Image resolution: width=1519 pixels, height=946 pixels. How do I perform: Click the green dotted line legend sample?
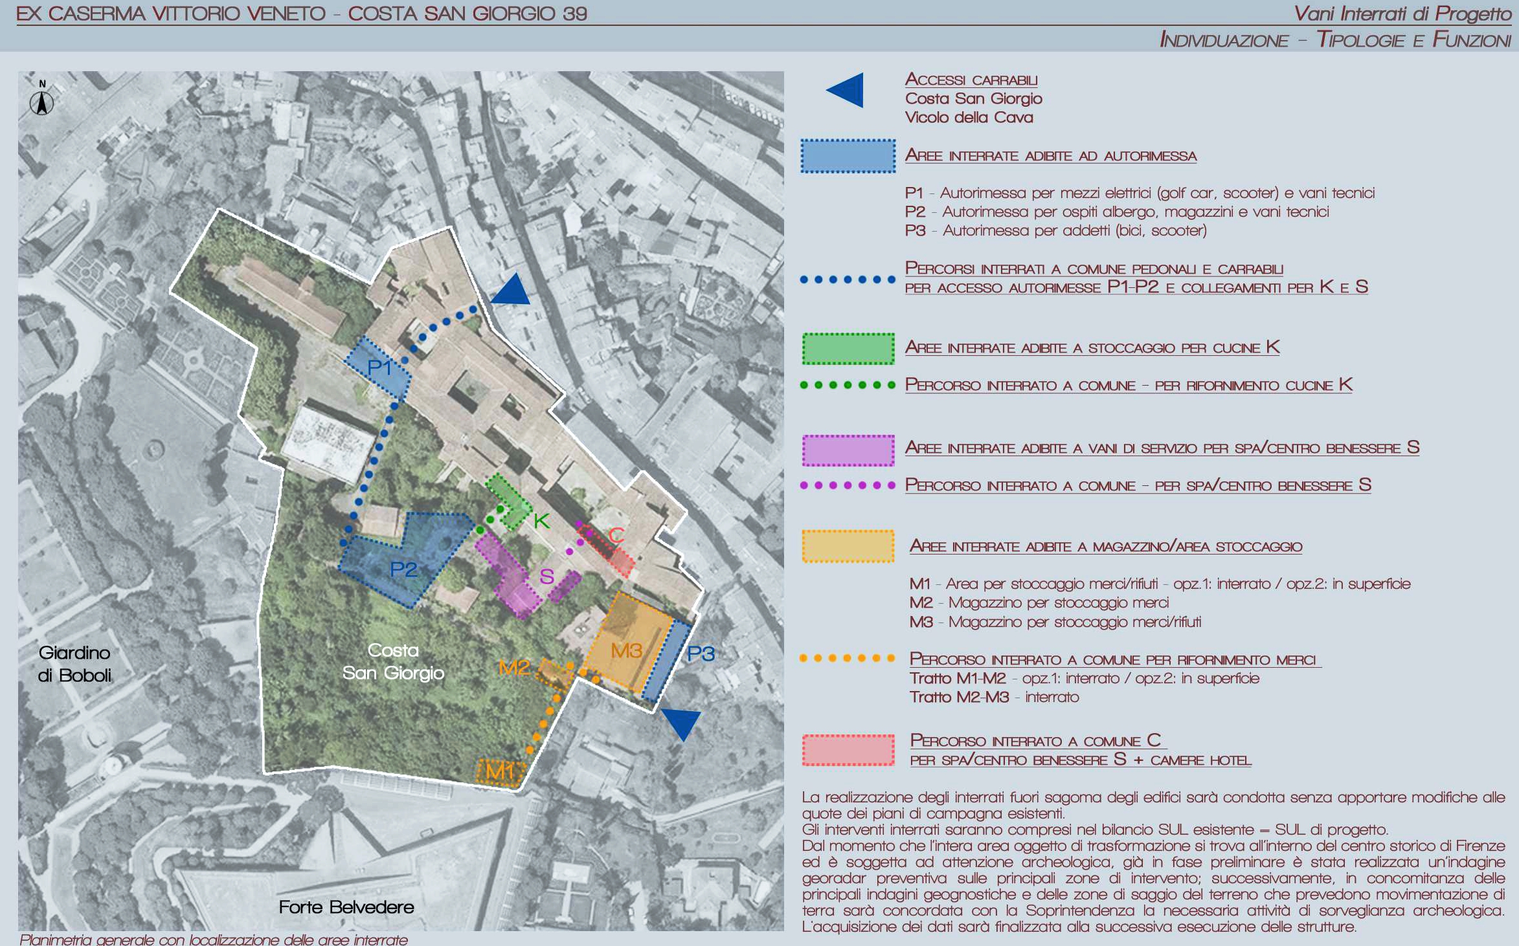[848, 385]
